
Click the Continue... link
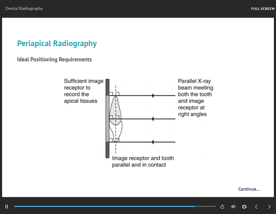pyautogui.click(x=249, y=189)
